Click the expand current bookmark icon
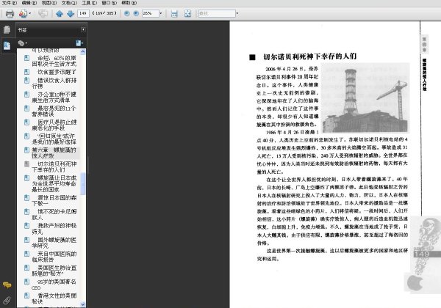441x308 pixels. coord(79,43)
